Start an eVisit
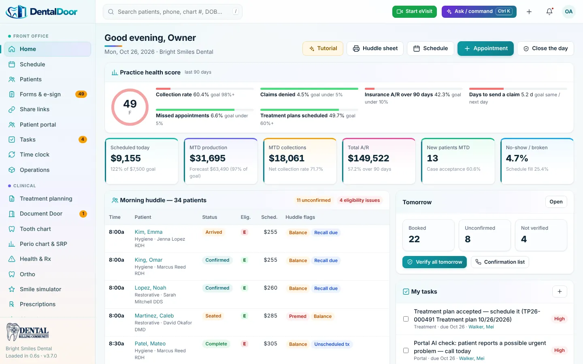 pyautogui.click(x=415, y=11)
